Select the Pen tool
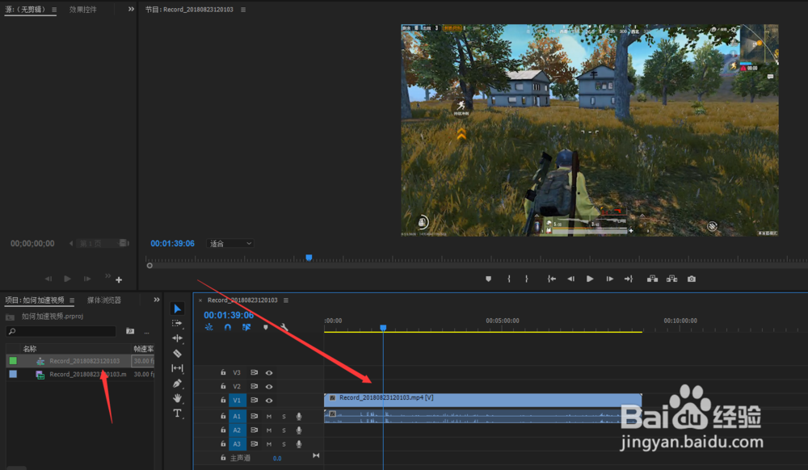The width and height of the screenshot is (808, 470). (x=177, y=383)
